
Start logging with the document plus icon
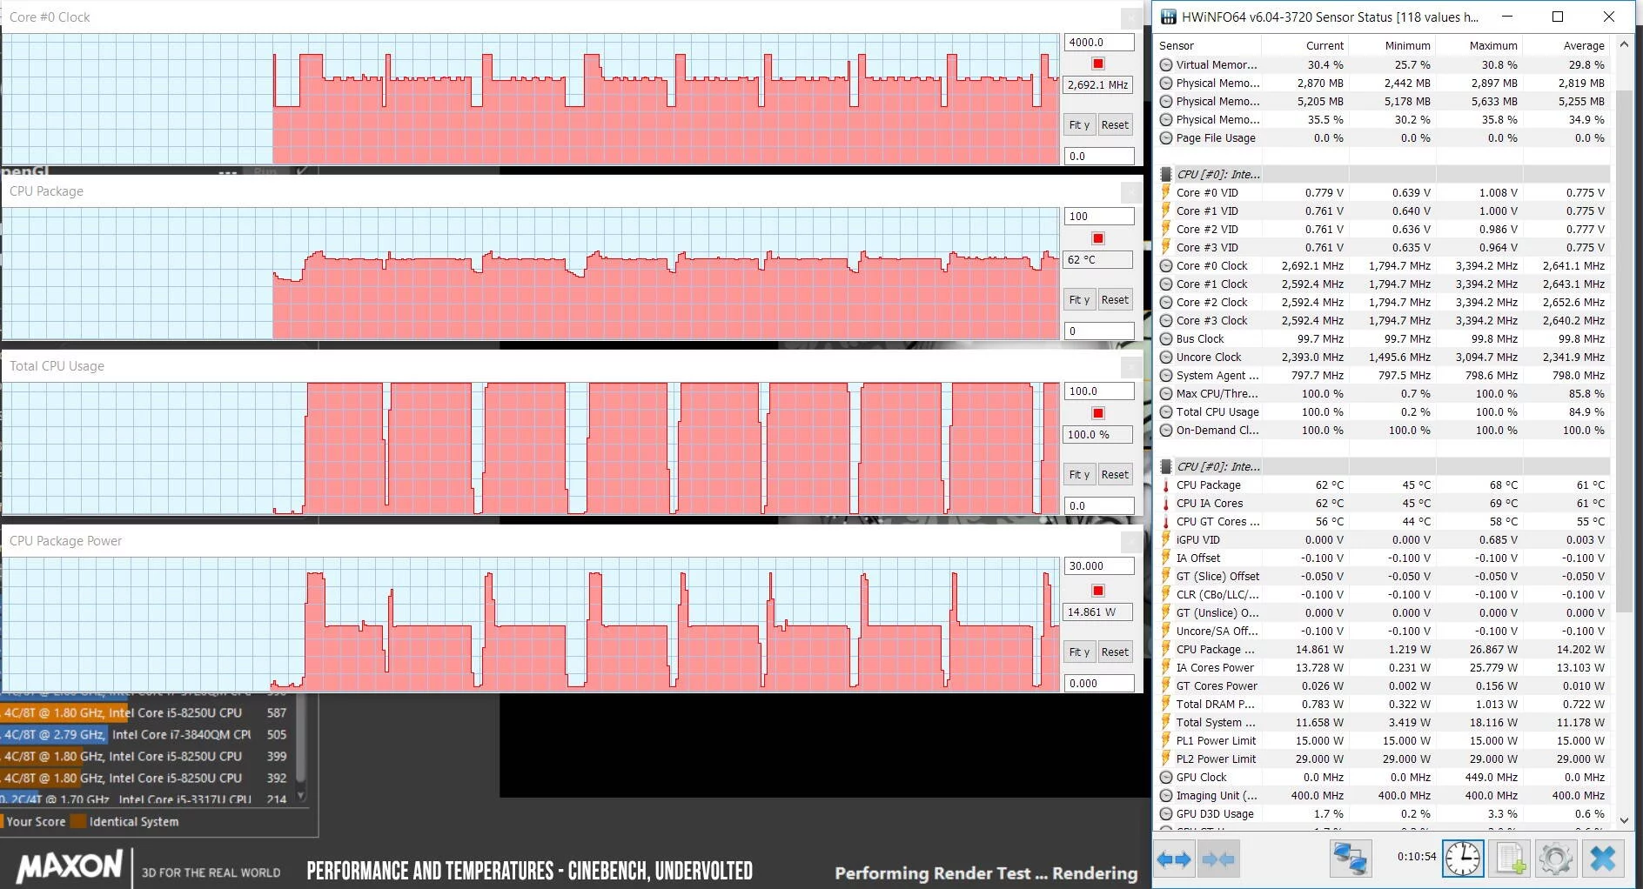coord(1511,859)
